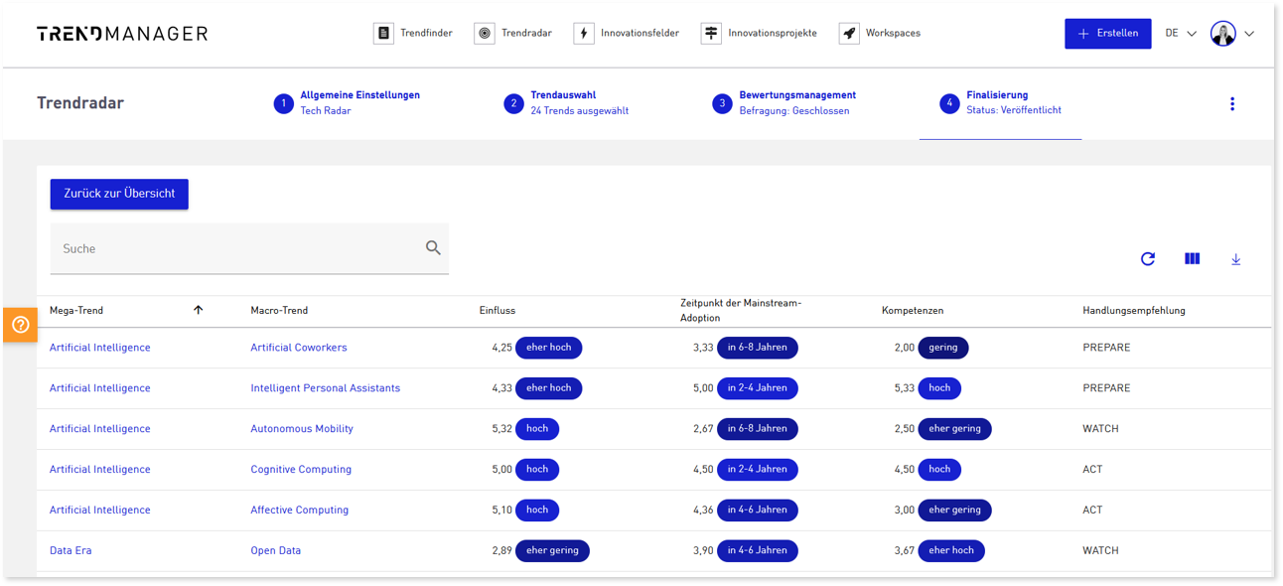Select the Trendradar target icon
1283x586 pixels.
[x=485, y=34]
